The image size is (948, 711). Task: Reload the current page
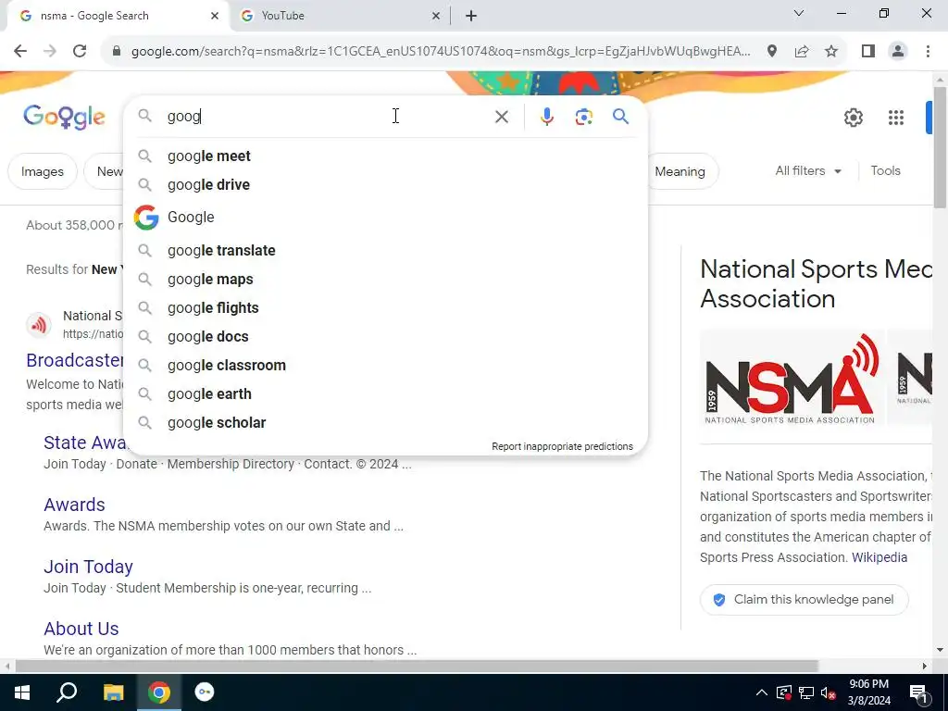point(80,52)
